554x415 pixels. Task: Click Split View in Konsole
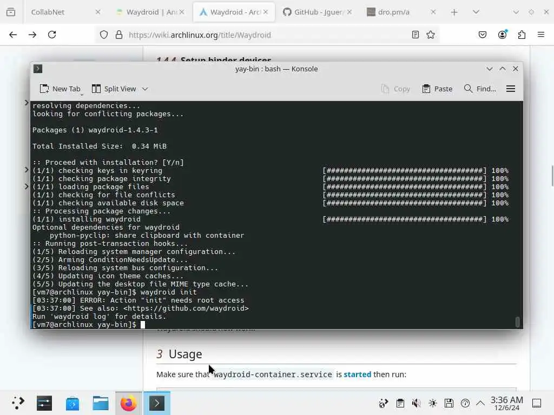click(114, 89)
